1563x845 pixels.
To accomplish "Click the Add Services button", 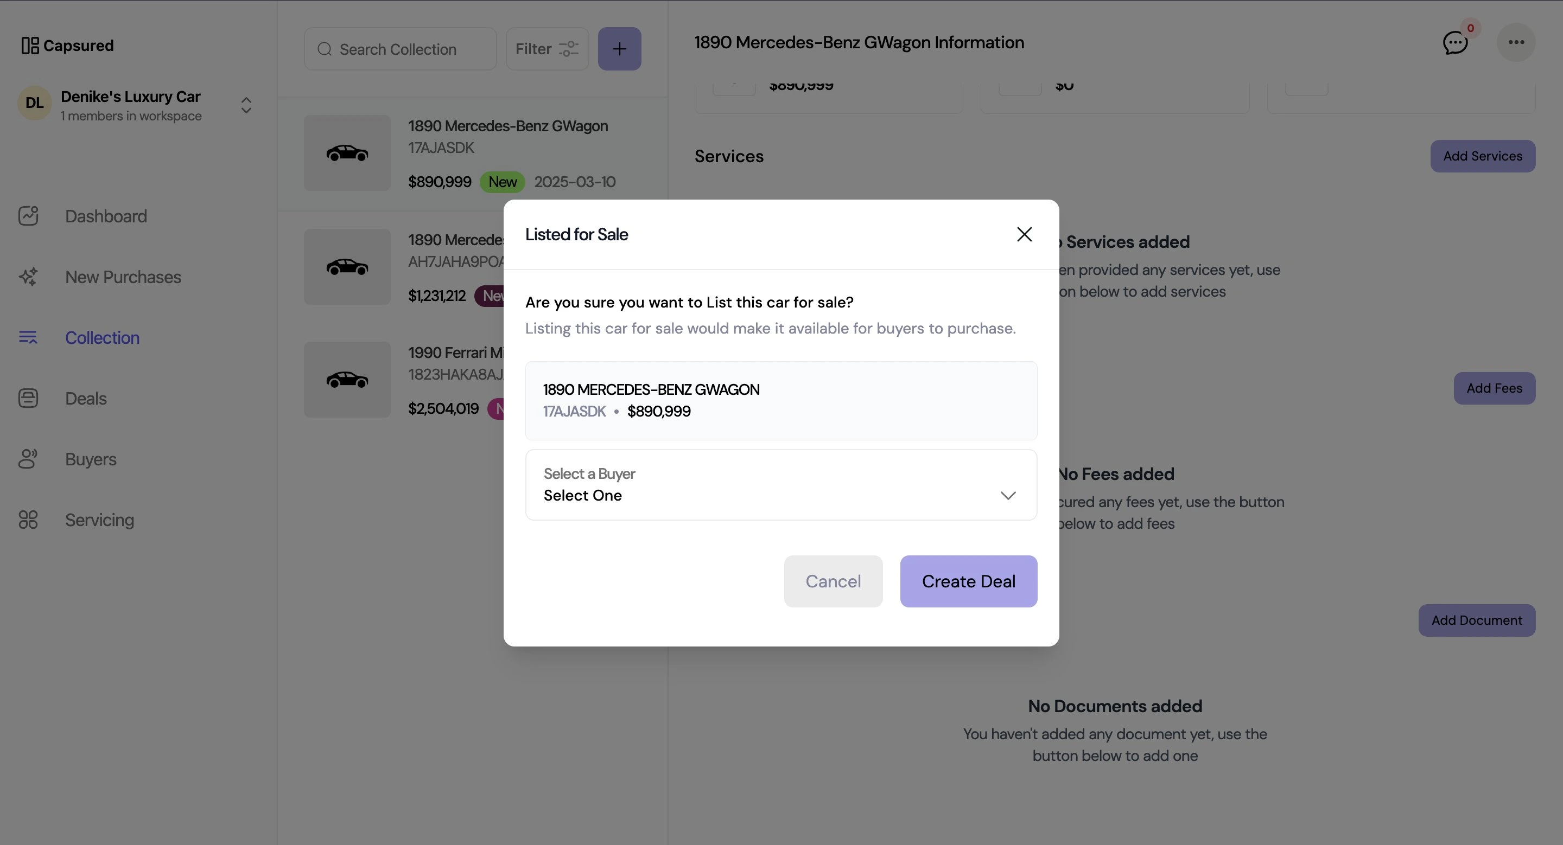I will click(x=1482, y=156).
